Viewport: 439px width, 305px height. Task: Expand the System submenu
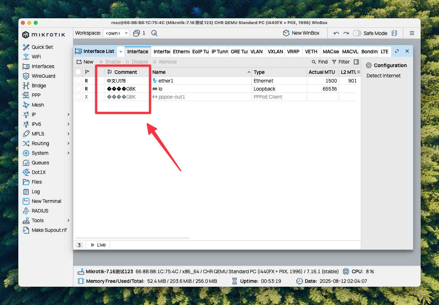coord(68,153)
